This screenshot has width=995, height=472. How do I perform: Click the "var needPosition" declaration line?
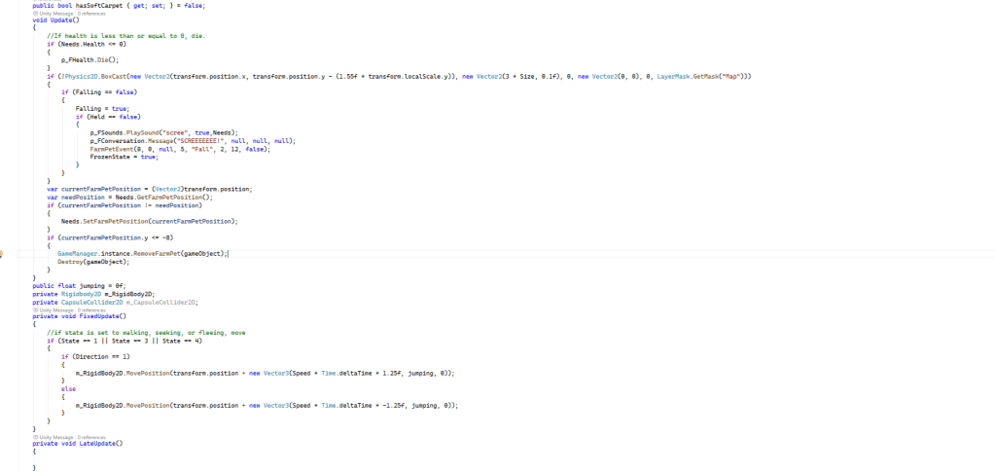[x=130, y=197]
